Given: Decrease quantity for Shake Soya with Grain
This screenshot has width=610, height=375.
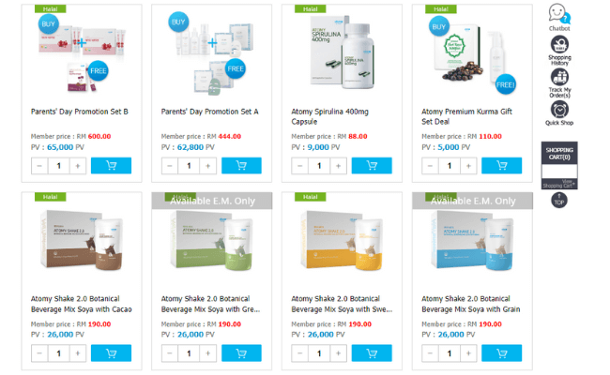Looking at the screenshot, I should (430, 353).
